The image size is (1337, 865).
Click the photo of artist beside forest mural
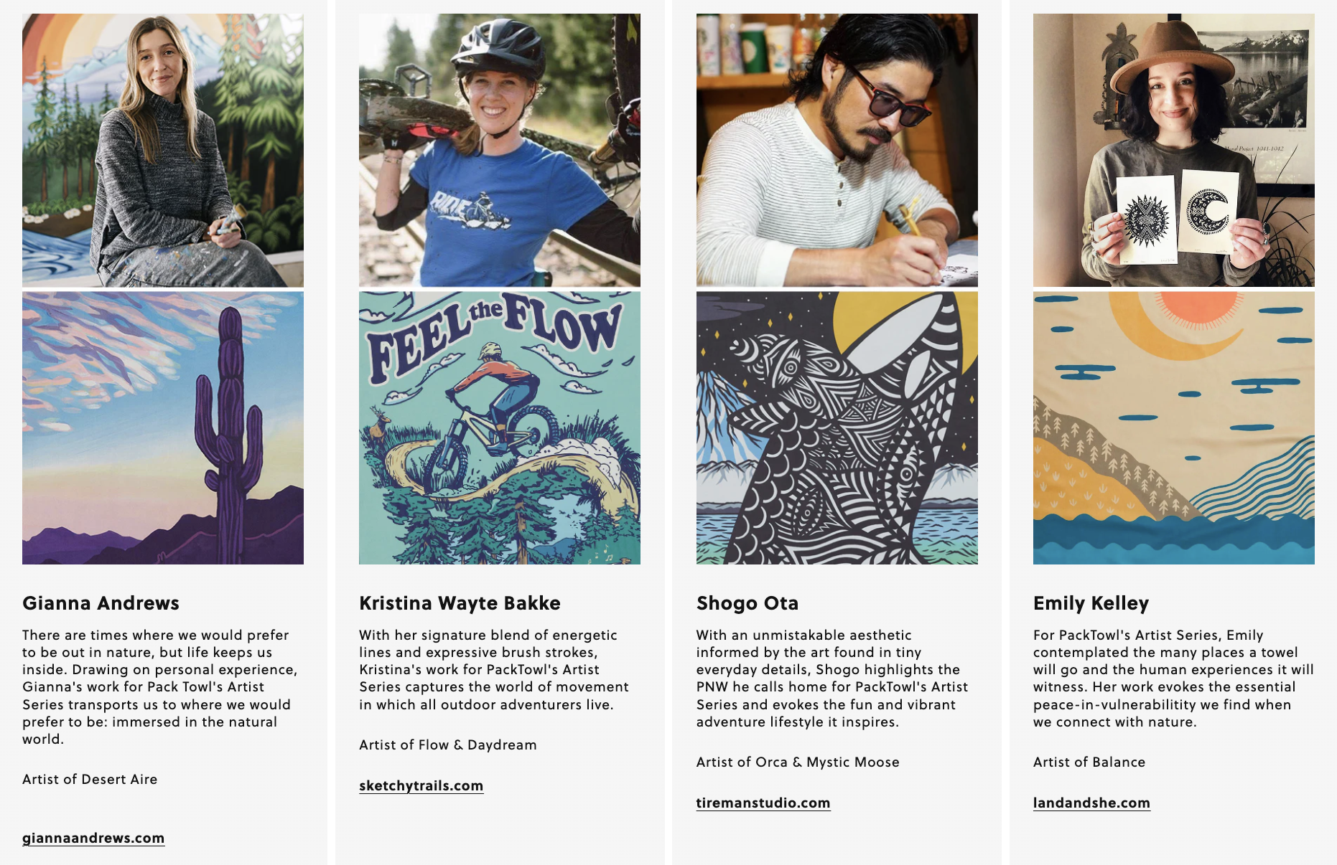pyautogui.click(x=163, y=151)
